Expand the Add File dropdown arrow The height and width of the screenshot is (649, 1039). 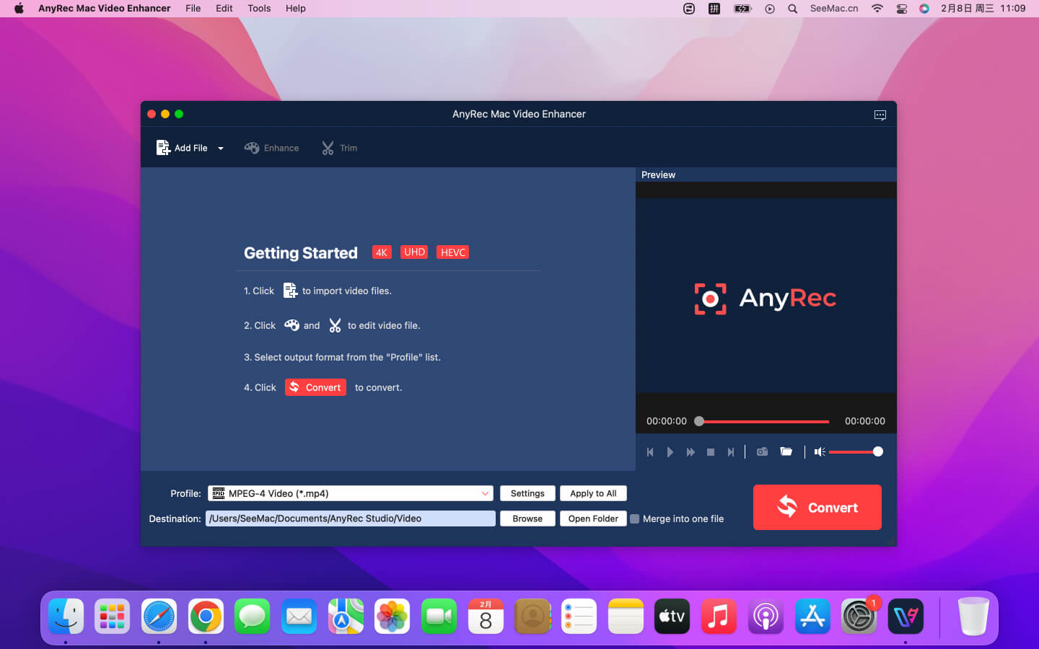pyautogui.click(x=221, y=149)
